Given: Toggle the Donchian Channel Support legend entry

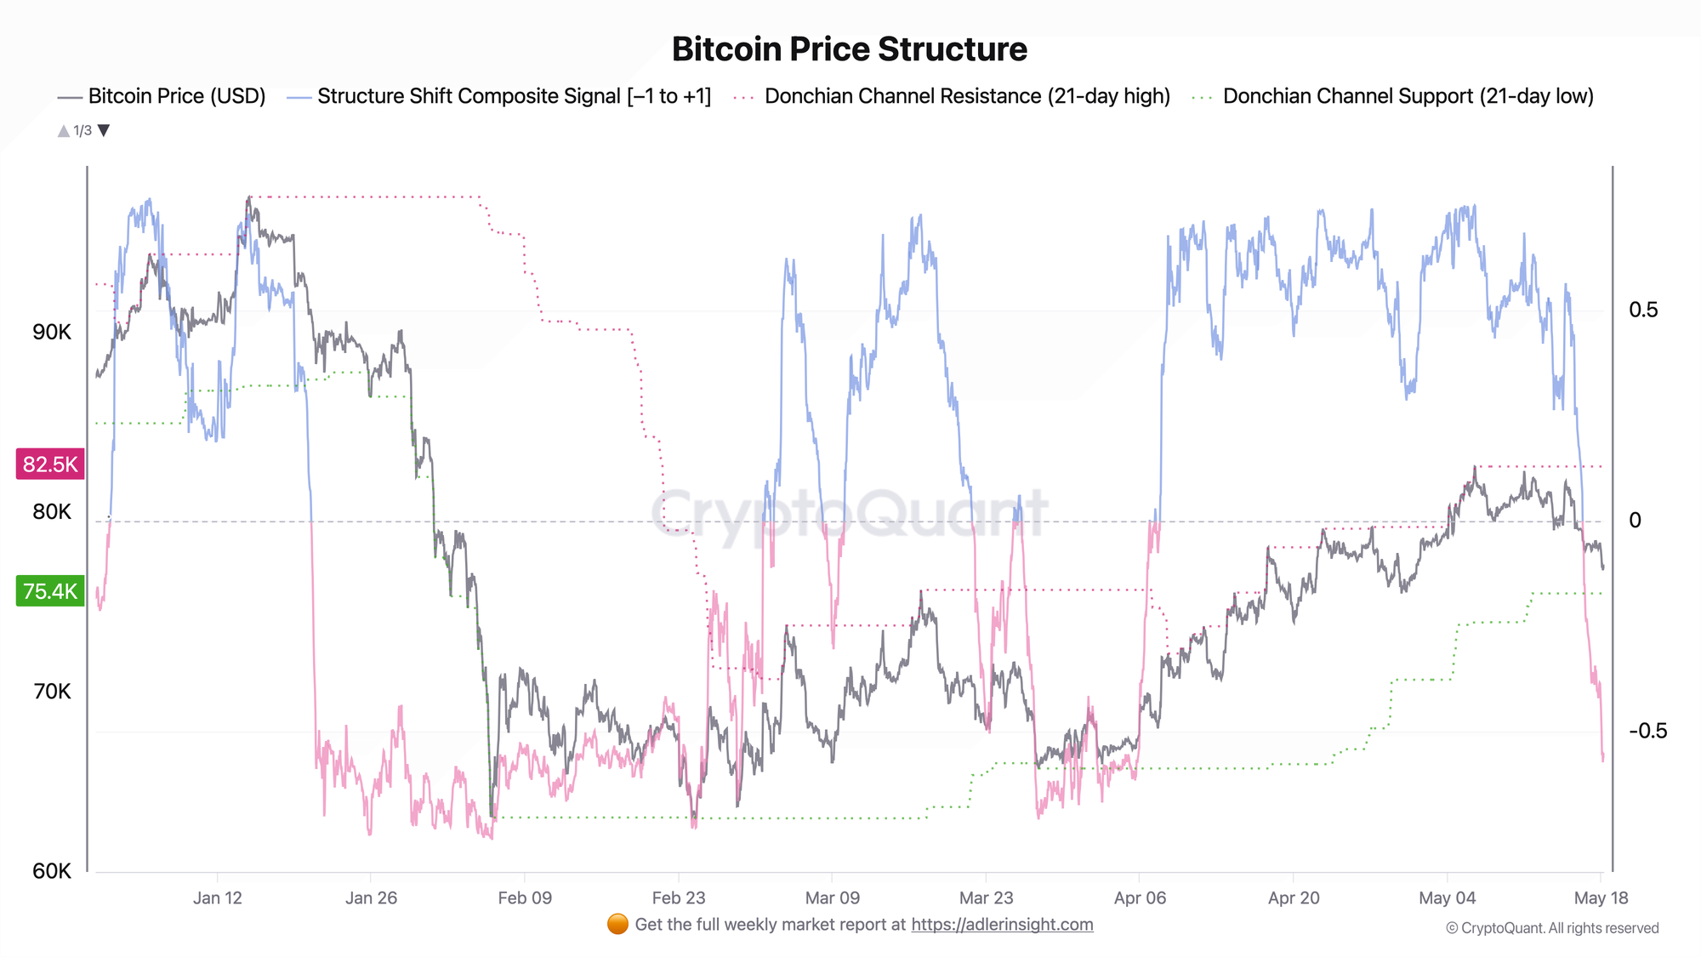Looking at the screenshot, I should [x=1393, y=96].
